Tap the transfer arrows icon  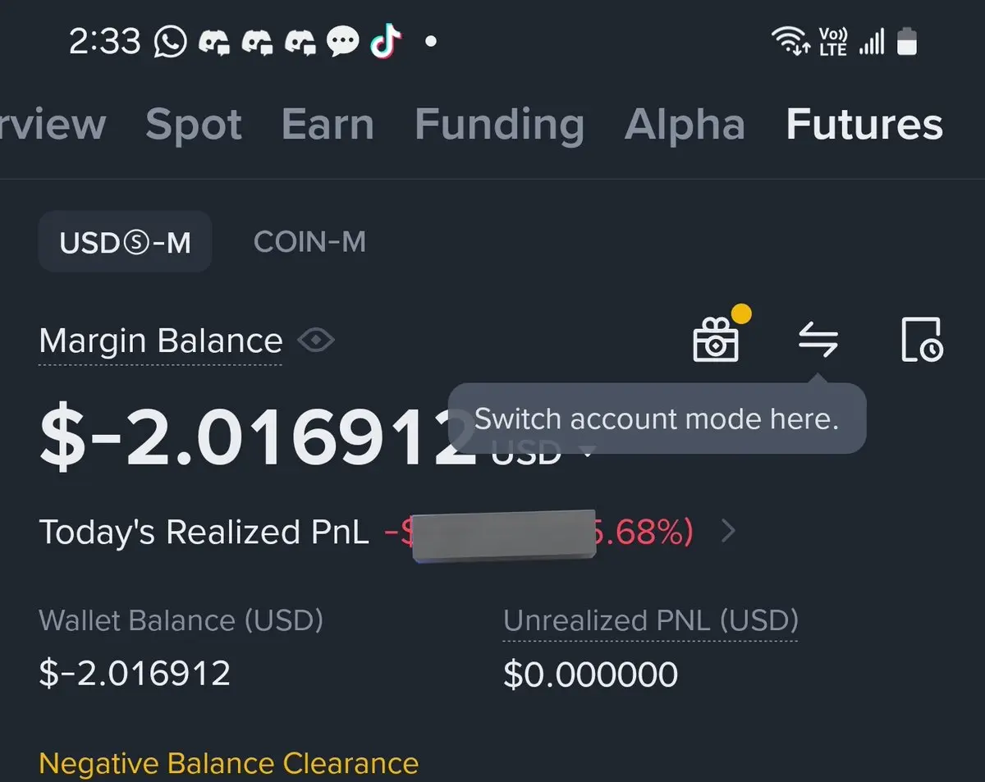[x=818, y=340]
